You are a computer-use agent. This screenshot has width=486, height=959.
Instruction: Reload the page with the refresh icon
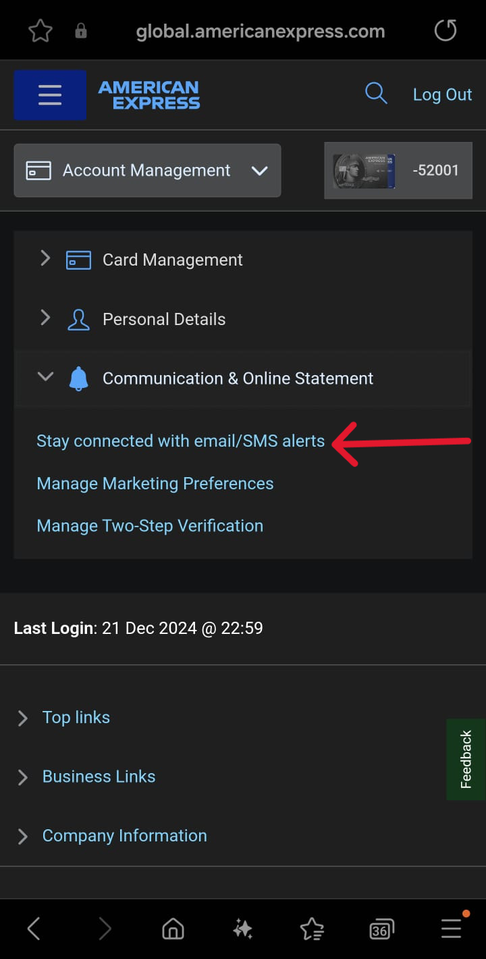coord(445,30)
